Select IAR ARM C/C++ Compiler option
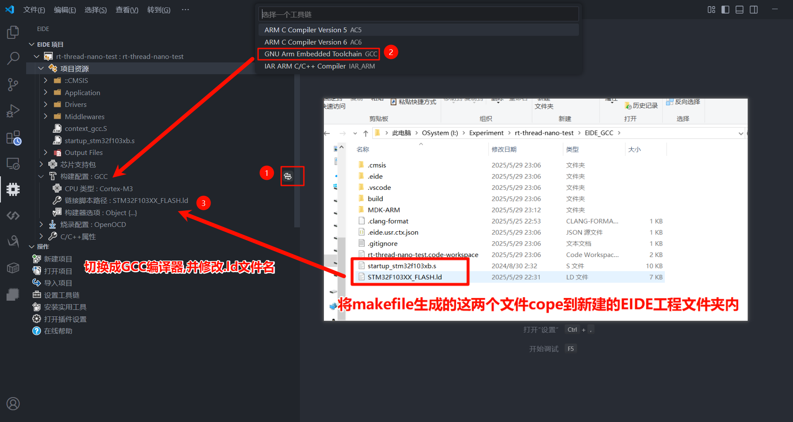 tap(419, 66)
